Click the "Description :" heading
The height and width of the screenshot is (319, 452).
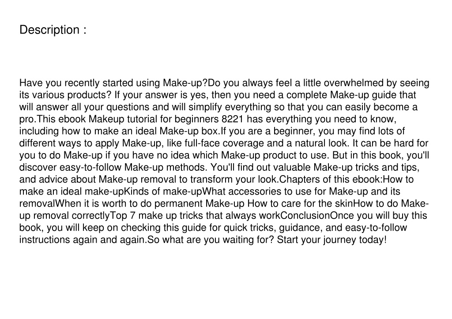(53, 30)
